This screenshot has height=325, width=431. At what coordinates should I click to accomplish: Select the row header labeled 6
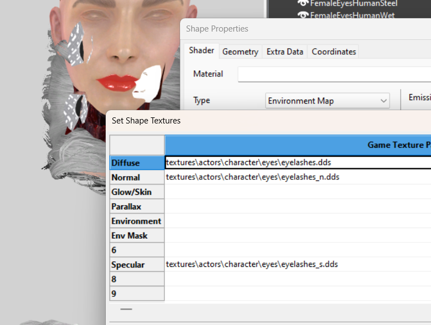pos(137,250)
